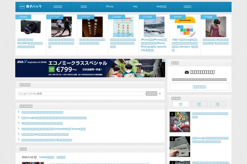Click the 87tweet count badge
247x164 pixels.
[x=23, y=17]
